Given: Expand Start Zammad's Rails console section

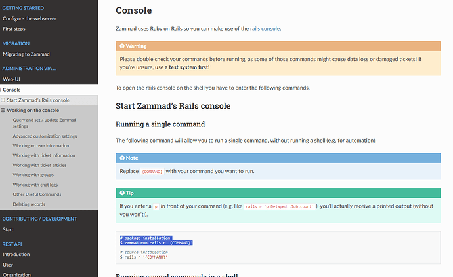Looking at the screenshot, I should [x=3, y=100].
